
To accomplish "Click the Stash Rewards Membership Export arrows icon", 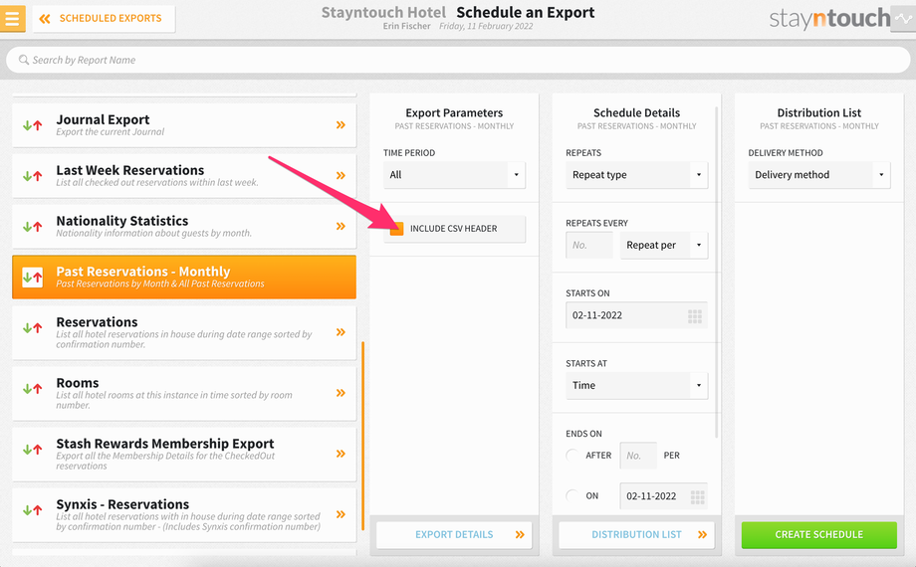I will pyautogui.click(x=32, y=450).
